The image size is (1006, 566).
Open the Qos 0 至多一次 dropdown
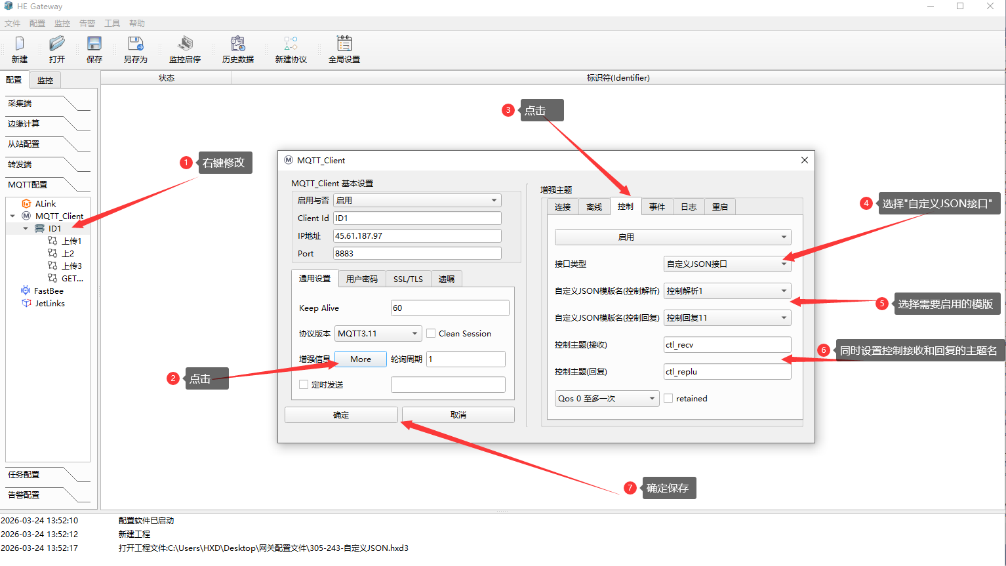click(x=607, y=398)
